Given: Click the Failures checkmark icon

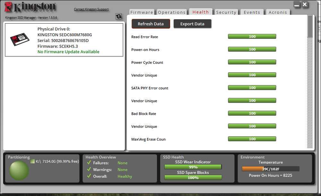Looking at the screenshot, I should pyautogui.click(x=89, y=163).
